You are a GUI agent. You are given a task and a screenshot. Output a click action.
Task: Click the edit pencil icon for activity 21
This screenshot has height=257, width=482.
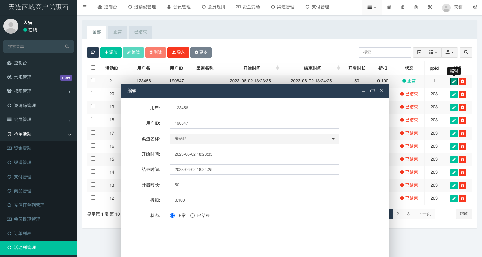point(453,81)
